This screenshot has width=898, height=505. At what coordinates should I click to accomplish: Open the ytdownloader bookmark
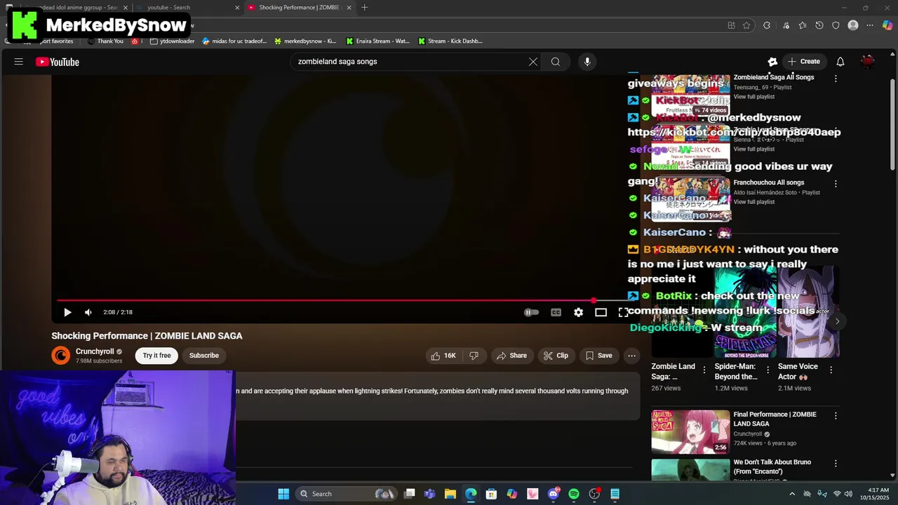click(172, 41)
